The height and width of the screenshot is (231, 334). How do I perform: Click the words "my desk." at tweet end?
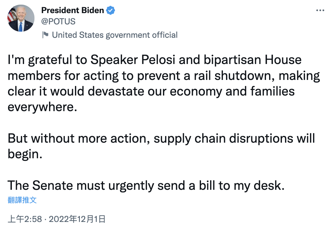coord(259,186)
